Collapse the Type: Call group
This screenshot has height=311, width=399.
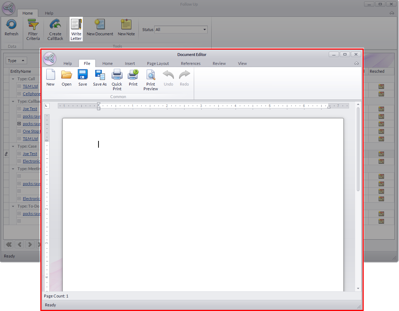click(x=13, y=79)
